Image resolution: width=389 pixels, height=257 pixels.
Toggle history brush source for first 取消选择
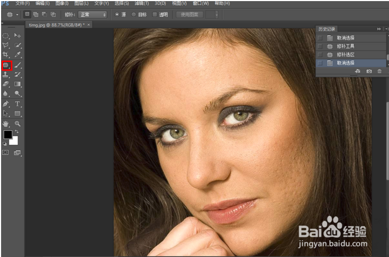[x=320, y=38]
